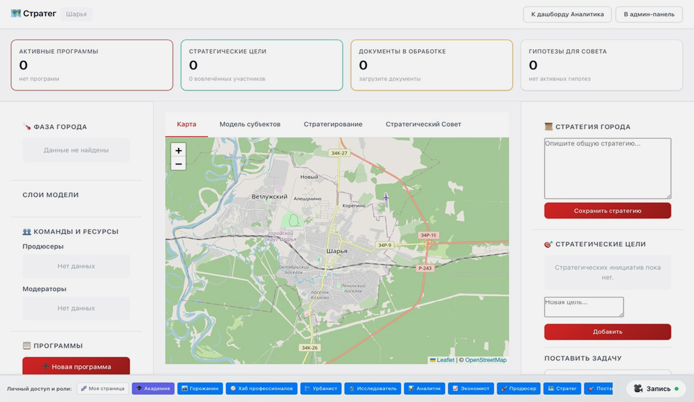
Task: Select the Урбанист role
Action: coord(321,388)
